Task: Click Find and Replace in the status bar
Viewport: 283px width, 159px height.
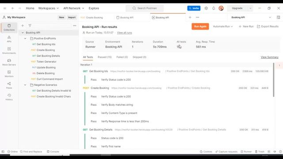Action: (x=31, y=151)
